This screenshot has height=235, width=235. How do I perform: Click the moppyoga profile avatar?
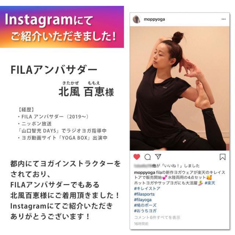click(x=137, y=19)
